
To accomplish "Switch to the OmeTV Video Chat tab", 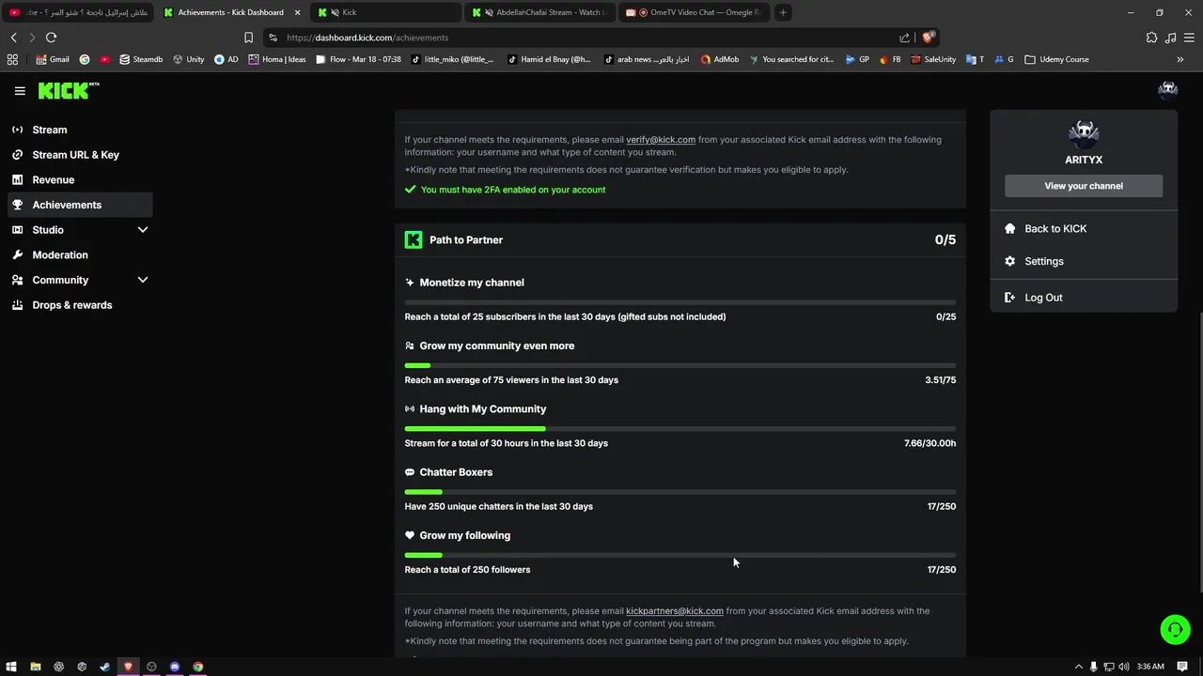I will tap(695, 12).
